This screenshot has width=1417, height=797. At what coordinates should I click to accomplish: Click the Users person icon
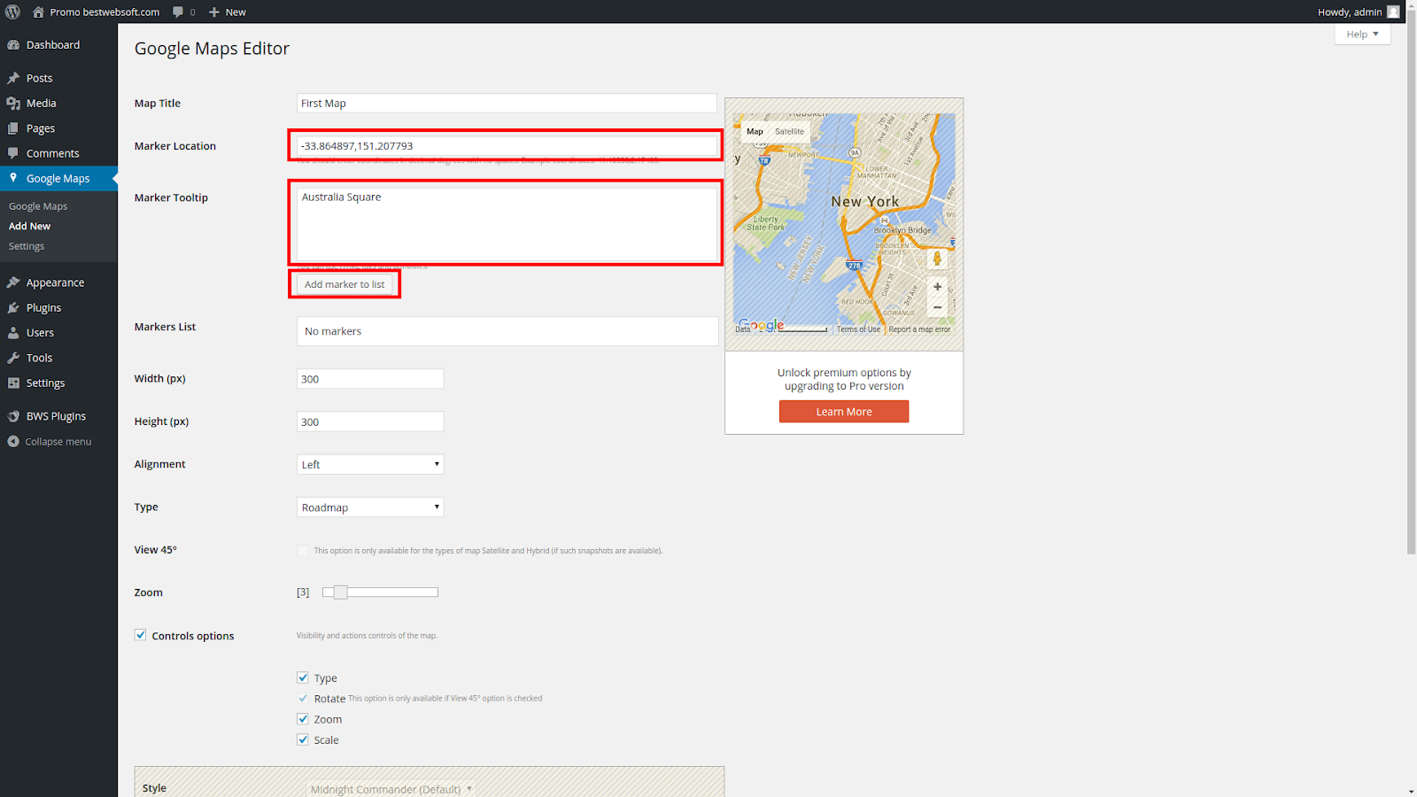click(x=13, y=333)
